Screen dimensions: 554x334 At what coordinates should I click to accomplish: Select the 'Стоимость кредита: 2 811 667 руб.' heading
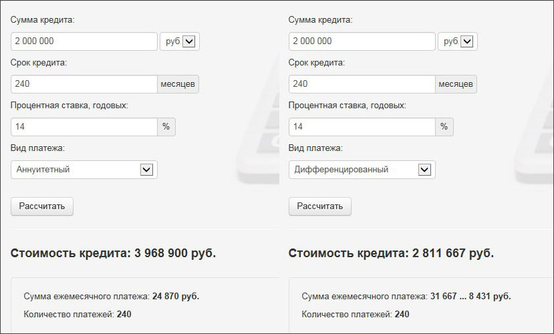click(x=391, y=254)
